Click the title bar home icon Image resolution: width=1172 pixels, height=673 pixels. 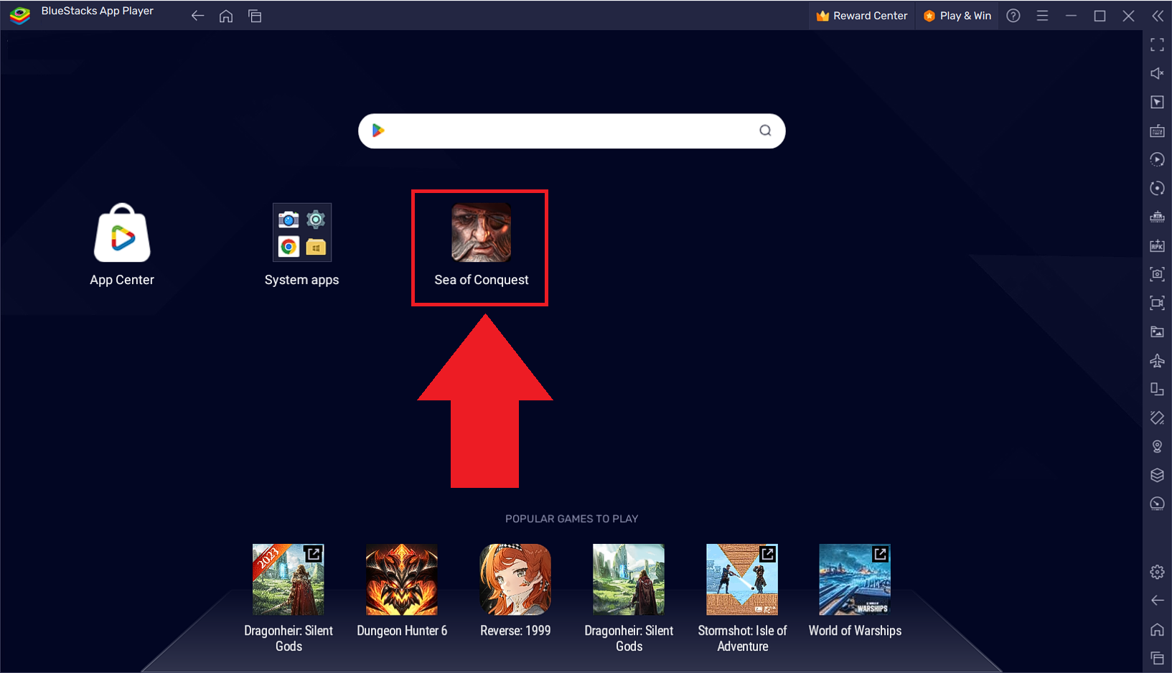coord(226,16)
